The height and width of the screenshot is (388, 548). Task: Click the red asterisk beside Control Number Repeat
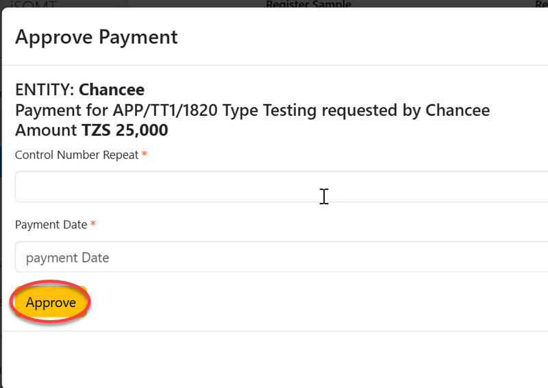point(145,155)
